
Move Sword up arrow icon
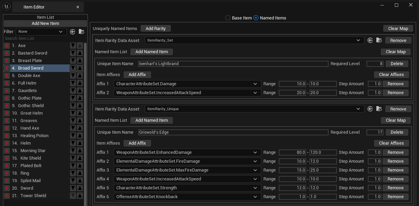80,188
